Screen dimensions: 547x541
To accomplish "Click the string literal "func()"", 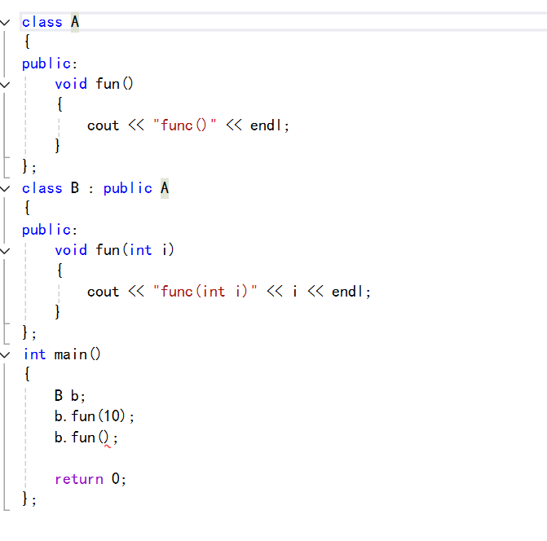I will point(185,125).
